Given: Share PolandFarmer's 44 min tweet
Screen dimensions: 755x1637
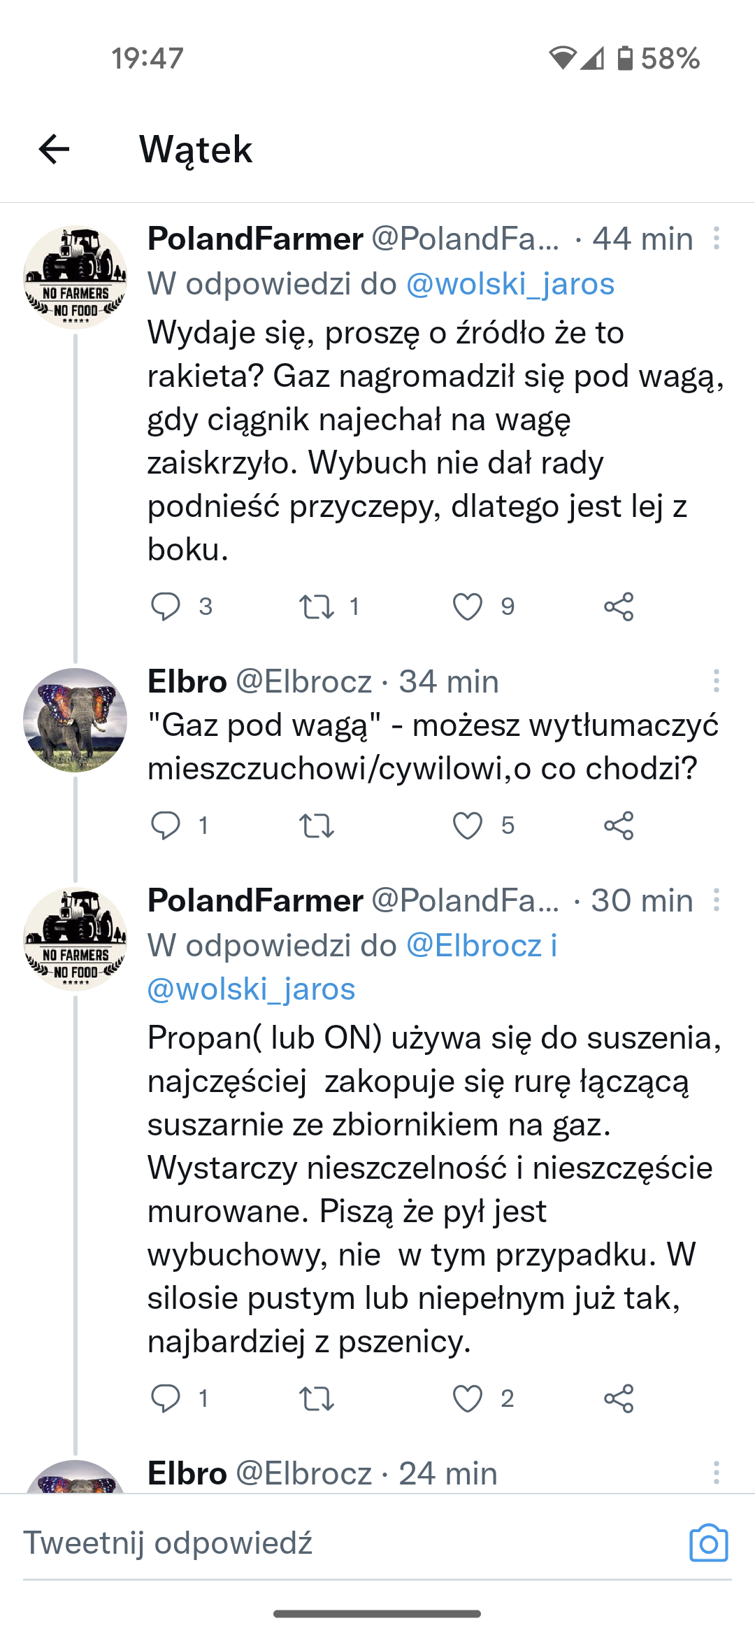Looking at the screenshot, I should [619, 607].
